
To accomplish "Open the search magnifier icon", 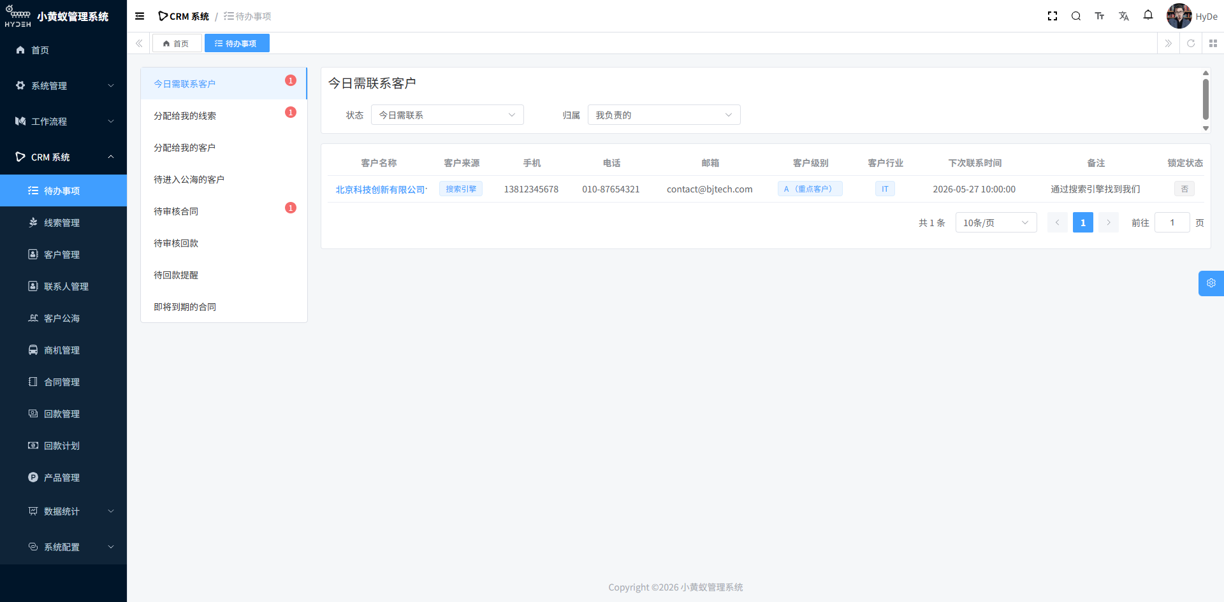I will coord(1076,16).
